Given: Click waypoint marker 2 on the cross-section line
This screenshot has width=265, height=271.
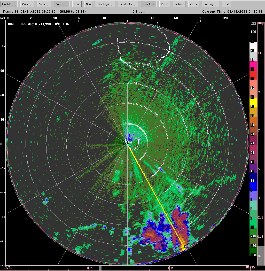Looking at the screenshot, I should (185, 247).
